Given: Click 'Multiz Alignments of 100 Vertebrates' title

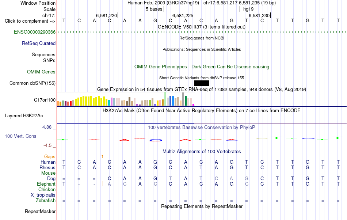Looking at the screenshot, I should pos(202,152).
